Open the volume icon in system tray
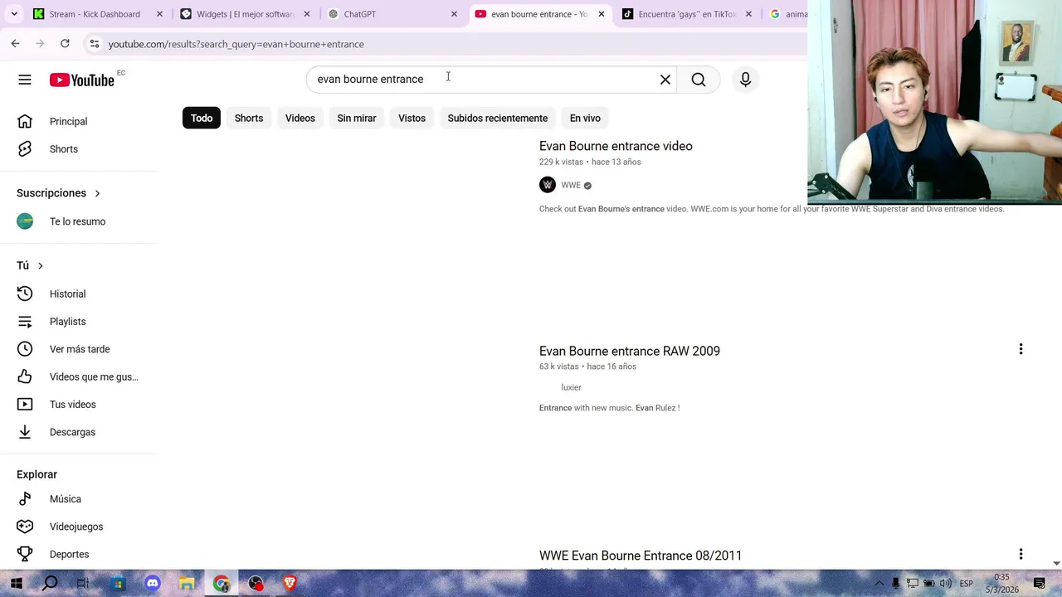Image resolution: width=1062 pixels, height=597 pixels. click(x=946, y=584)
